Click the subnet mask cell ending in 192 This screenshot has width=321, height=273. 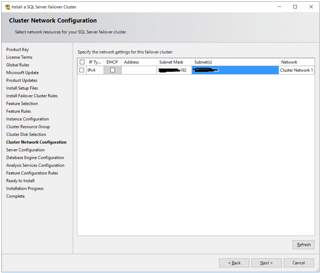(x=174, y=70)
